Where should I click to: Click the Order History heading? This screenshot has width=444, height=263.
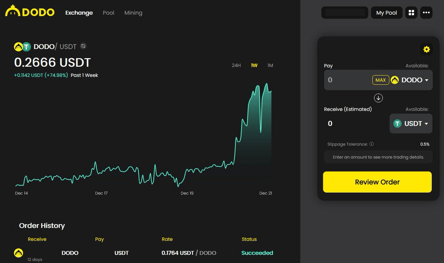[42, 226]
